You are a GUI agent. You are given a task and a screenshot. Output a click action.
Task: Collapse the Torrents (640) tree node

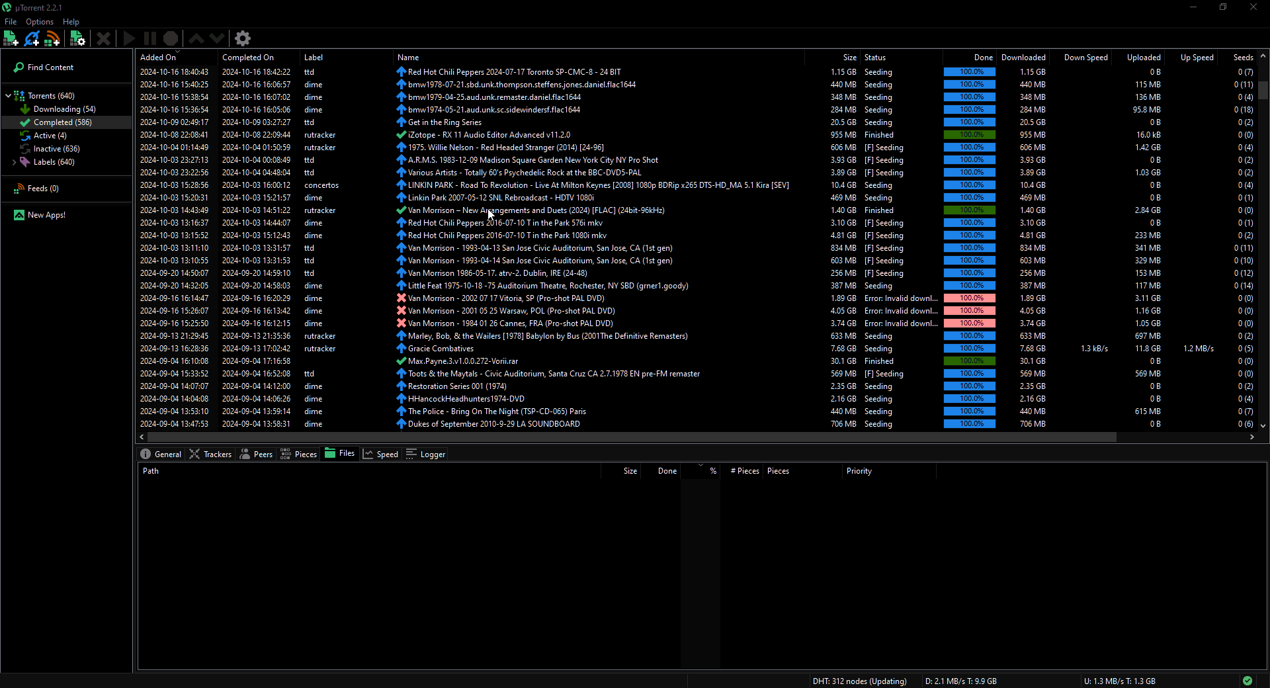click(8, 96)
